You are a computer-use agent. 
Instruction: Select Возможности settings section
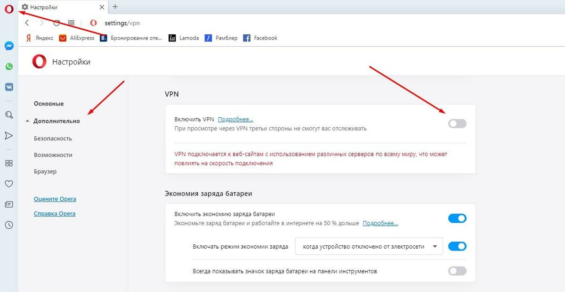click(x=53, y=155)
